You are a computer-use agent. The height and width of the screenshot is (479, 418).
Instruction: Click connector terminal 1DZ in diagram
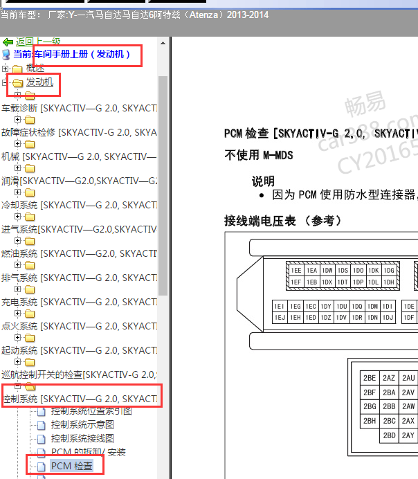[x=326, y=318]
